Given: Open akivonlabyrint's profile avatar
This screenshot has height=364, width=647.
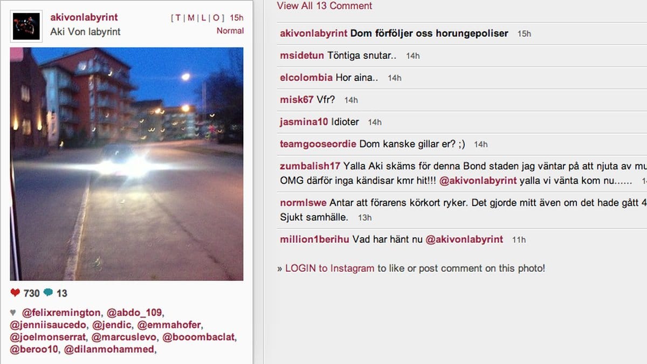Looking at the screenshot, I should pos(26,26).
